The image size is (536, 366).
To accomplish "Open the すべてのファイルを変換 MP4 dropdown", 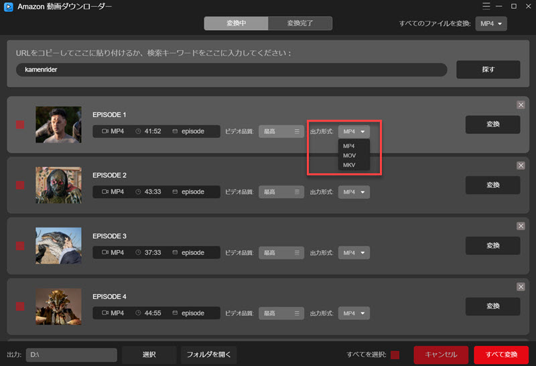I will click(x=491, y=23).
